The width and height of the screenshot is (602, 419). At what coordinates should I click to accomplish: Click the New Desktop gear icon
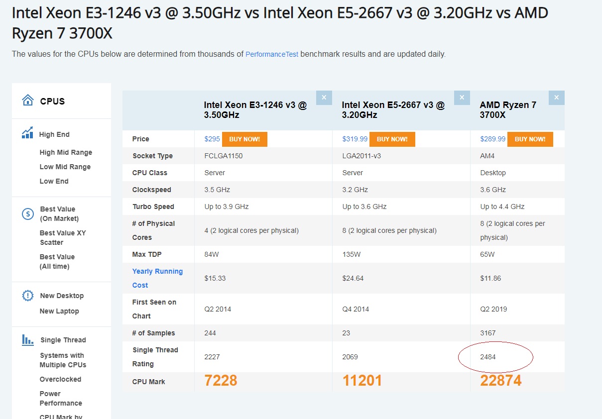click(x=27, y=296)
